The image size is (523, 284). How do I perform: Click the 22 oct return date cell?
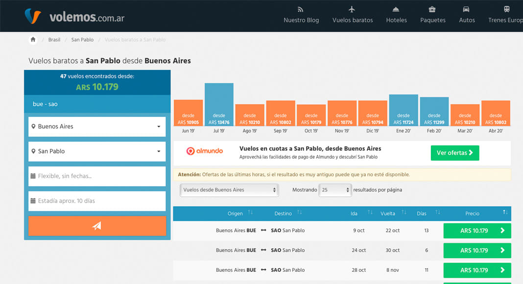[x=393, y=231]
